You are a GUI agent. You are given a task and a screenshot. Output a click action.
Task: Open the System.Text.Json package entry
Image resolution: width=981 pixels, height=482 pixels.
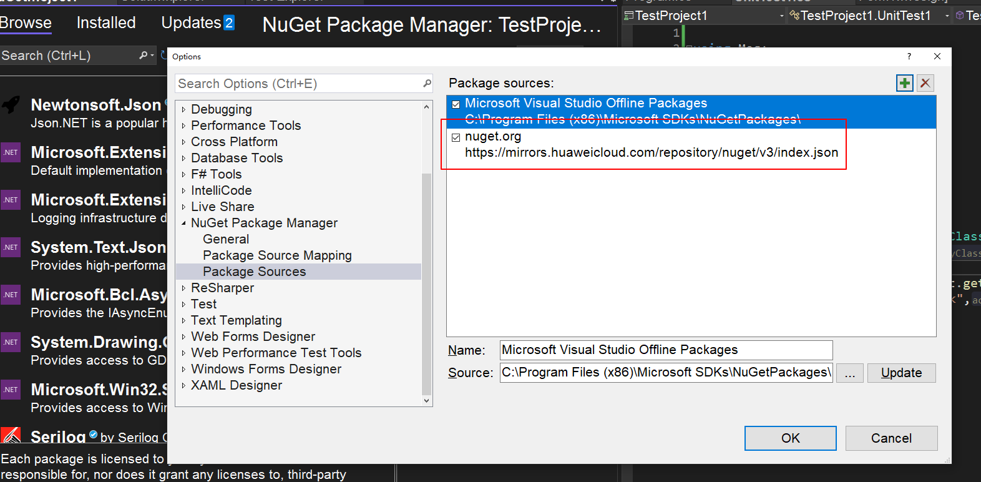point(84,256)
